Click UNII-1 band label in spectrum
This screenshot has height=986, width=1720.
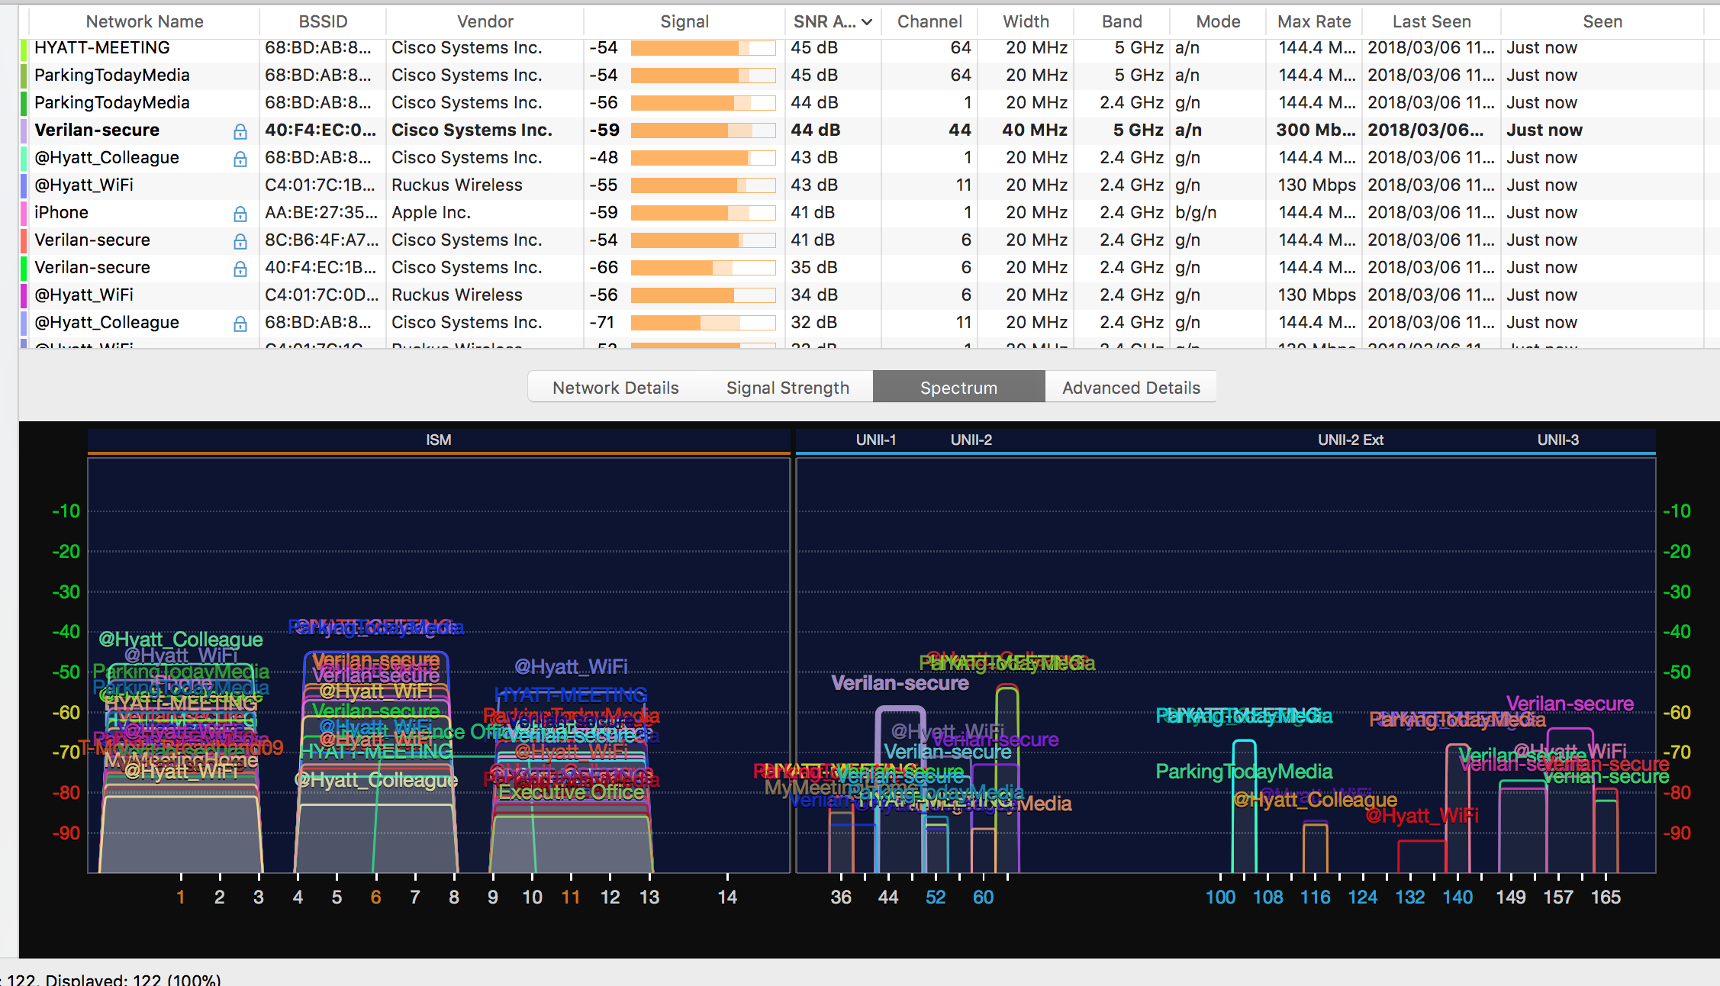click(x=876, y=440)
